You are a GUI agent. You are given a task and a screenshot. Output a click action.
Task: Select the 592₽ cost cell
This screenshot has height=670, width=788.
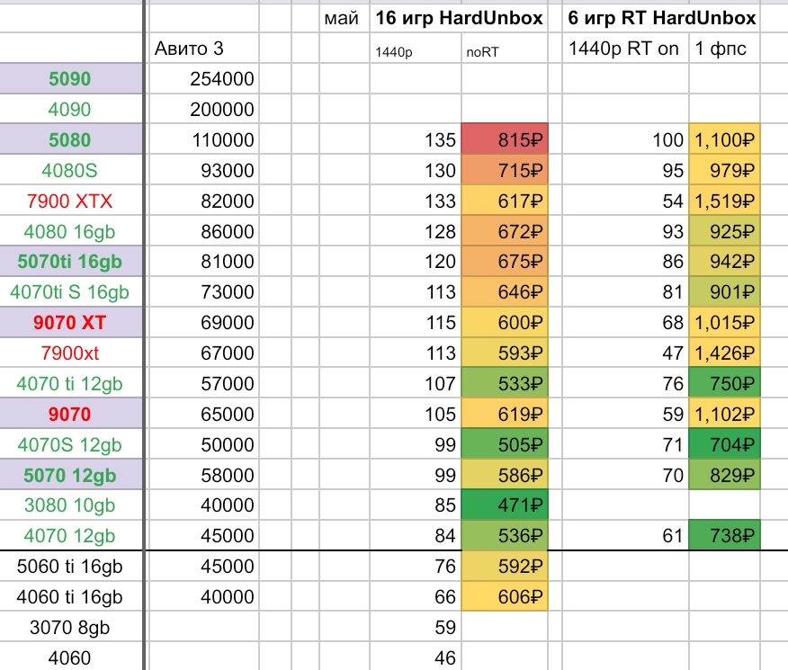(x=505, y=566)
